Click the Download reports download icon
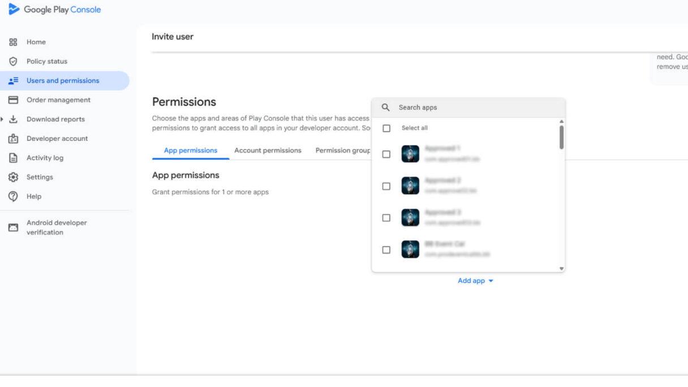688x387 pixels. tap(13, 119)
